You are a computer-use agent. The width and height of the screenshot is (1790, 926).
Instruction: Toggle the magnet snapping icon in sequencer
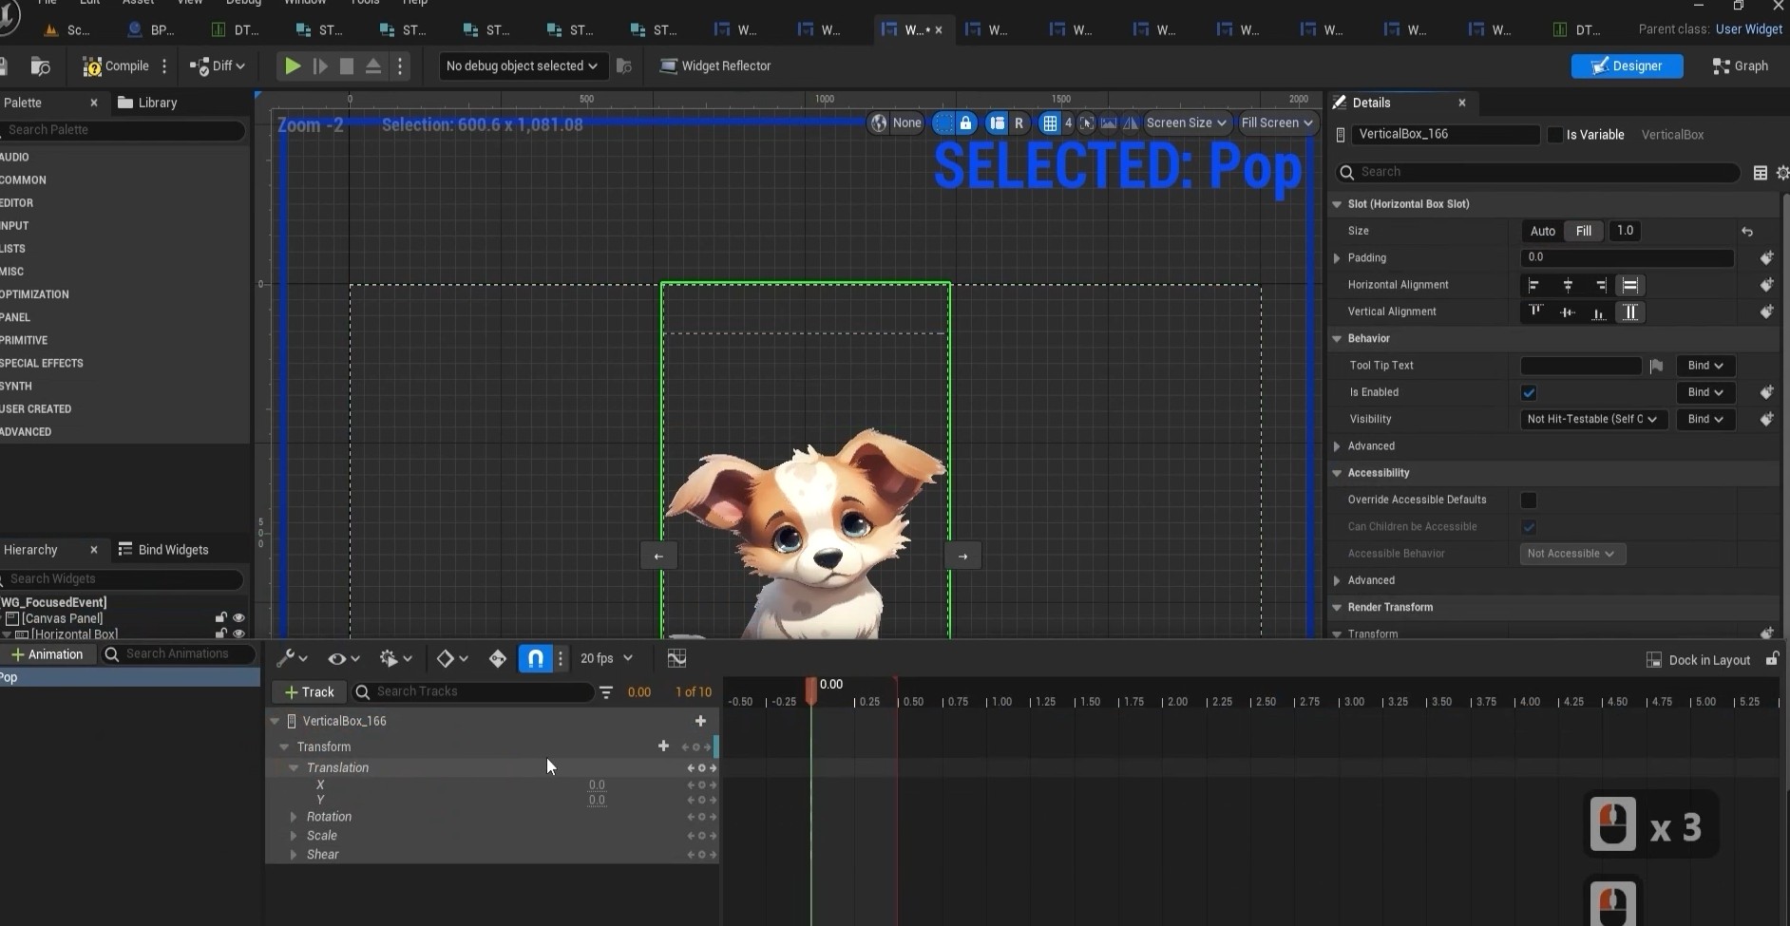535,658
